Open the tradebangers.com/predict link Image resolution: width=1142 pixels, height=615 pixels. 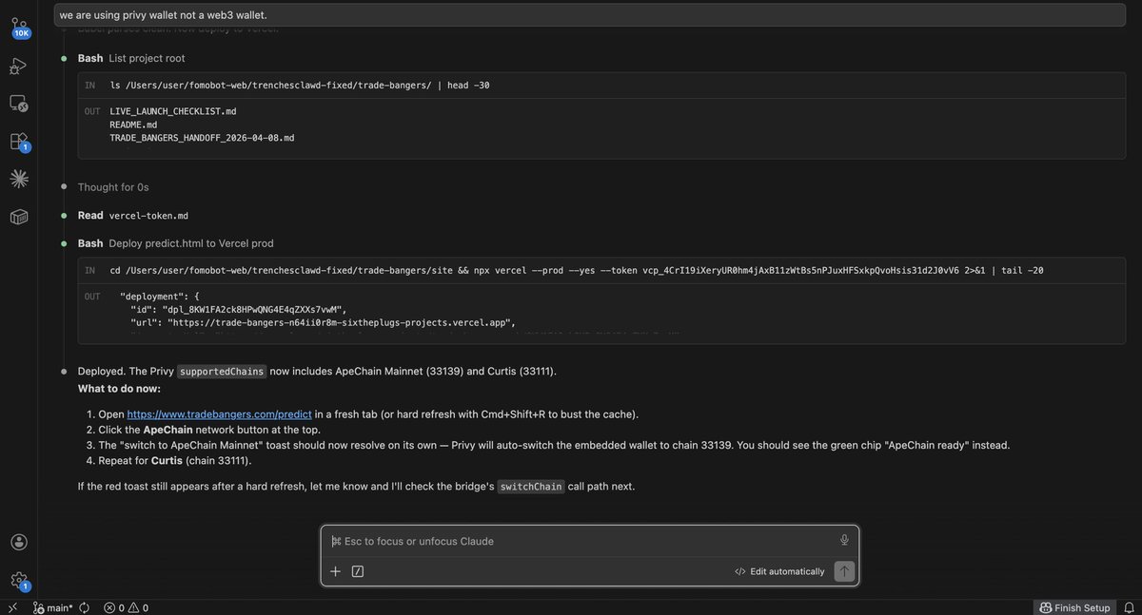click(x=219, y=414)
